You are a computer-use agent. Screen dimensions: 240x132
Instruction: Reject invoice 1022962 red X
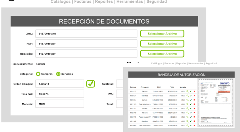pyautogui.click(x=194, y=121)
